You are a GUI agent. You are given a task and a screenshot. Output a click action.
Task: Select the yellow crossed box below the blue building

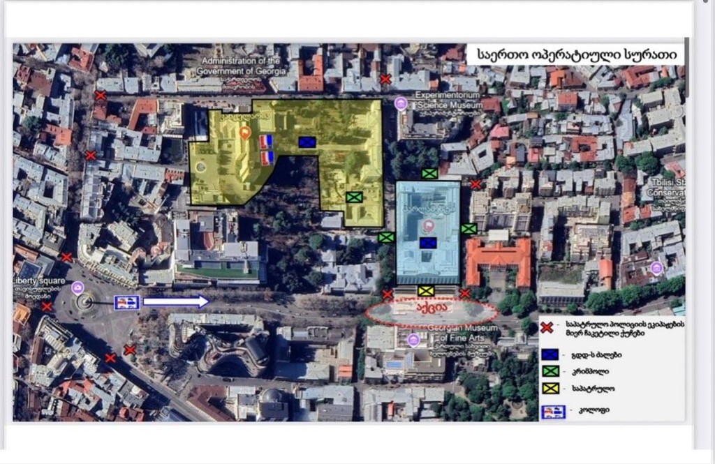coord(426,291)
